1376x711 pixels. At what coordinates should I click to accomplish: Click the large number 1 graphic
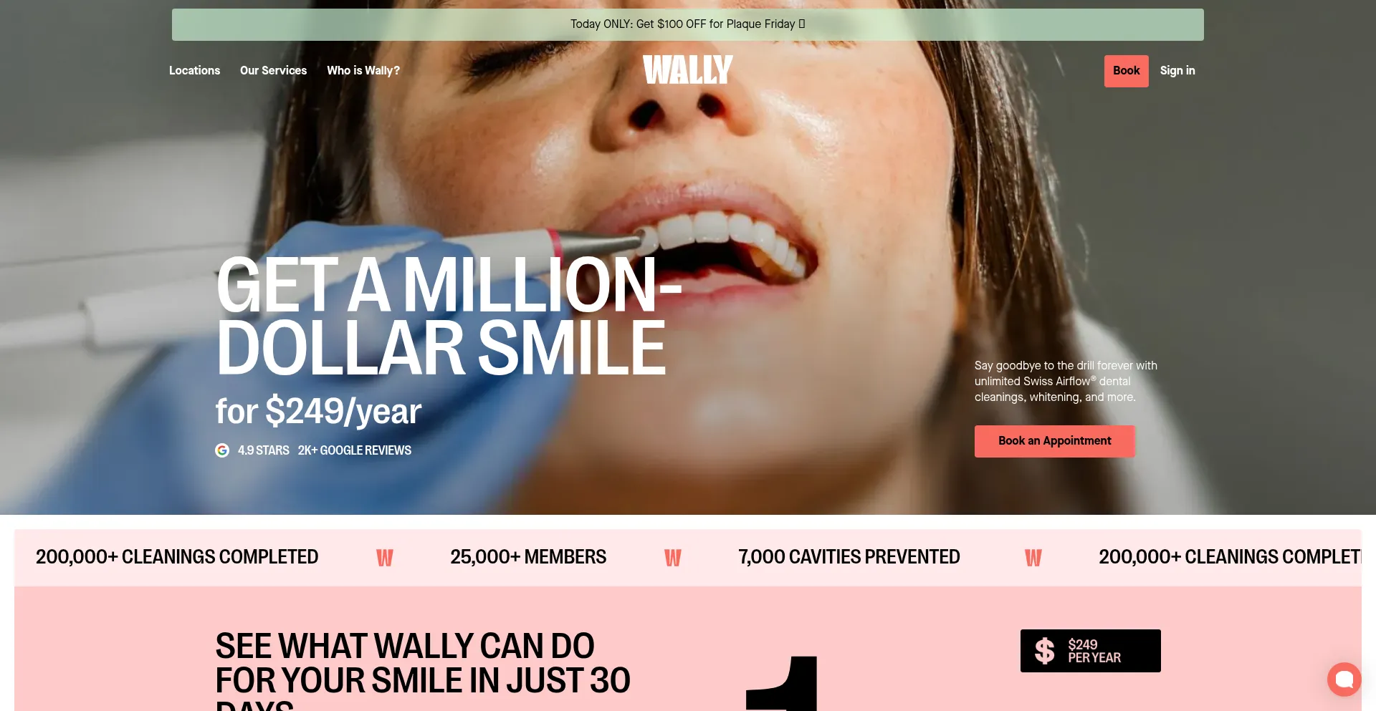(782, 683)
